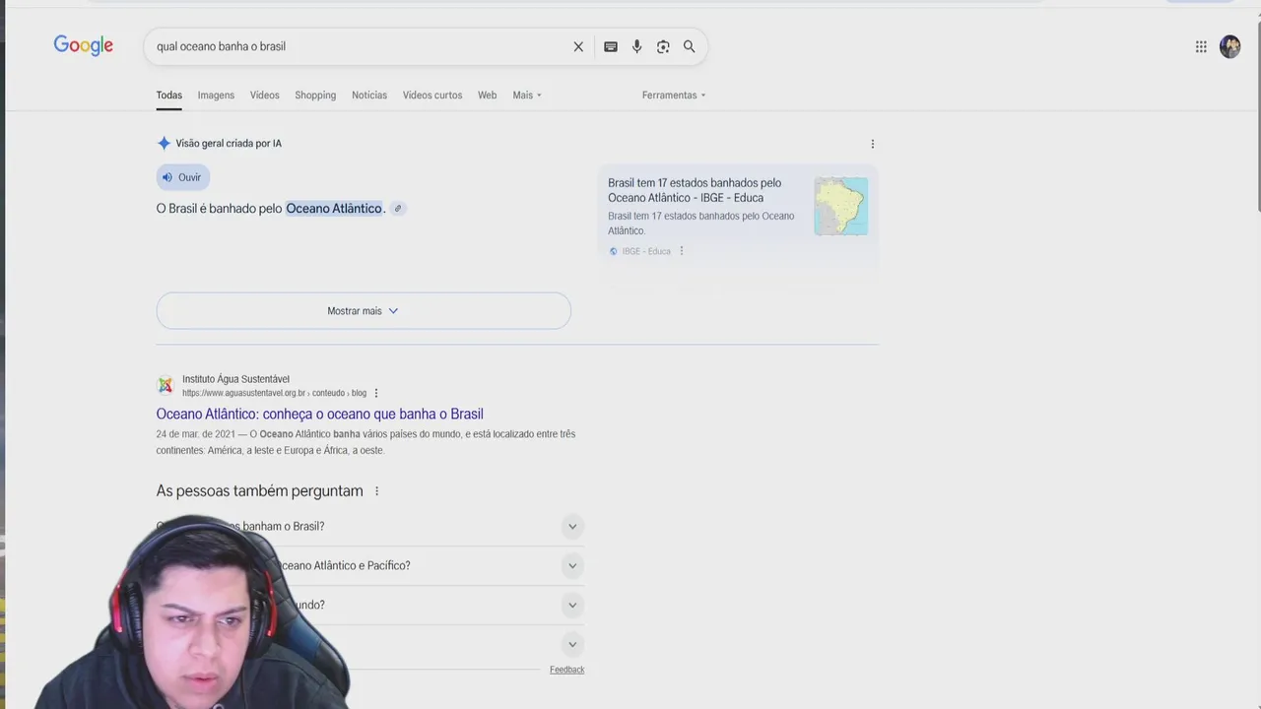The image size is (1261, 709).
Task: Open IBGE - Educa source options dots
Action: [x=681, y=251]
